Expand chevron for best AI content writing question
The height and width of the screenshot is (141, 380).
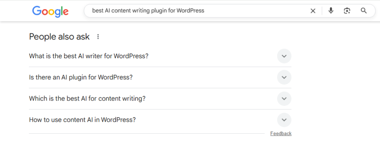click(x=284, y=99)
